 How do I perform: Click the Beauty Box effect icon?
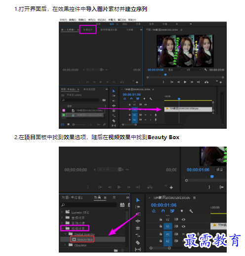74,239
